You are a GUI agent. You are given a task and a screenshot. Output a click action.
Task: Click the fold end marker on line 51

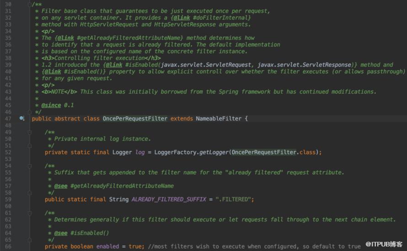(30, 146)
